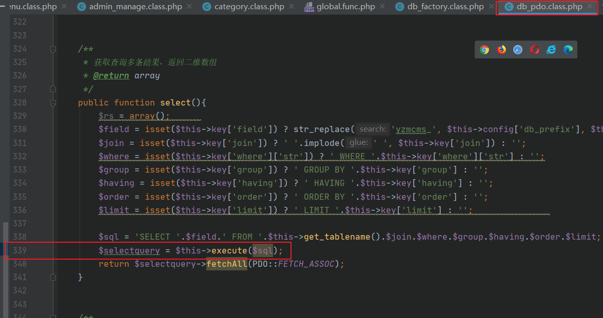
Task: Select the db_pdo.class.php tab
Action: 549,7
